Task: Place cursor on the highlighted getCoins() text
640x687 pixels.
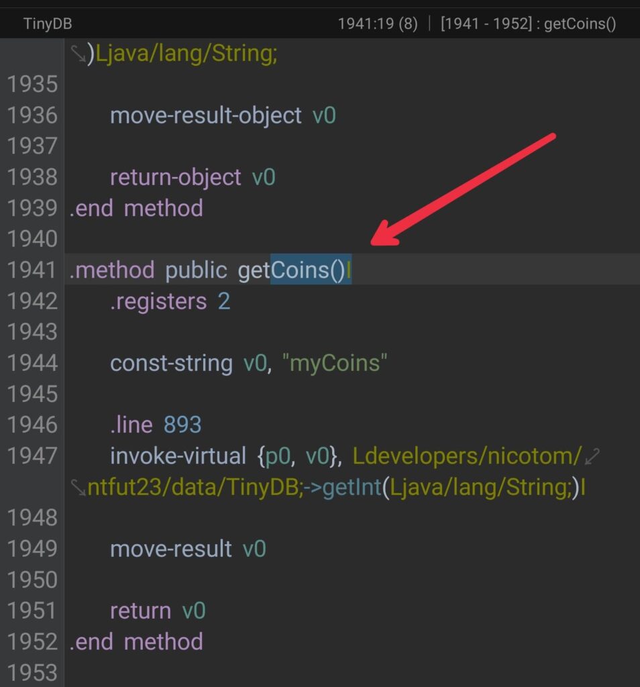Action: pos(311,270)
